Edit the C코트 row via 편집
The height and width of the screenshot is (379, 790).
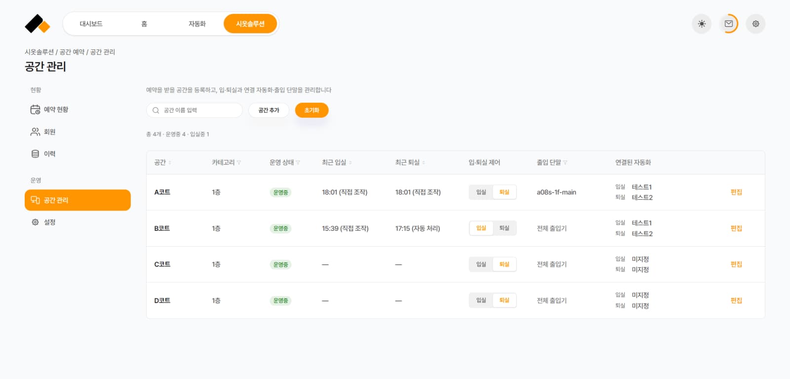tap(736, 264)
